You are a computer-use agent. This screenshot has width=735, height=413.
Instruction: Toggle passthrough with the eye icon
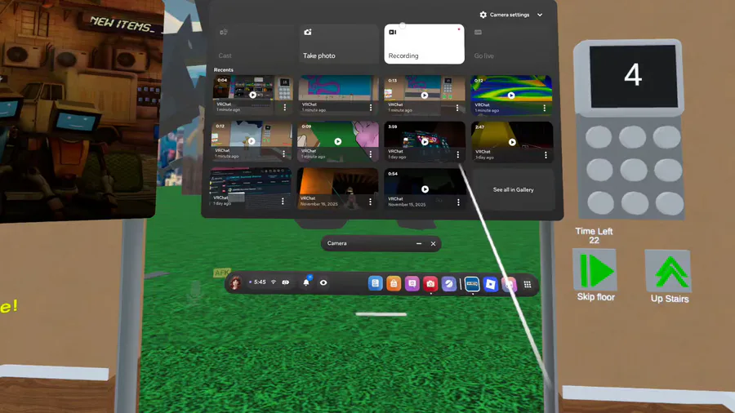pyautogui.click(x=323, y=283)
